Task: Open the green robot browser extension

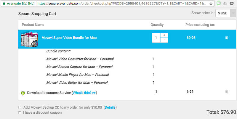Action: (x=218, y=4)
